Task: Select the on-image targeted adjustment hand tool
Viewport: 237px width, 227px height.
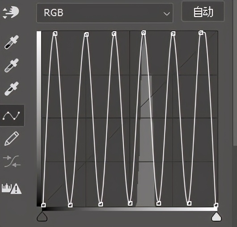Action: pyautogui.click(x=11, y=13)
